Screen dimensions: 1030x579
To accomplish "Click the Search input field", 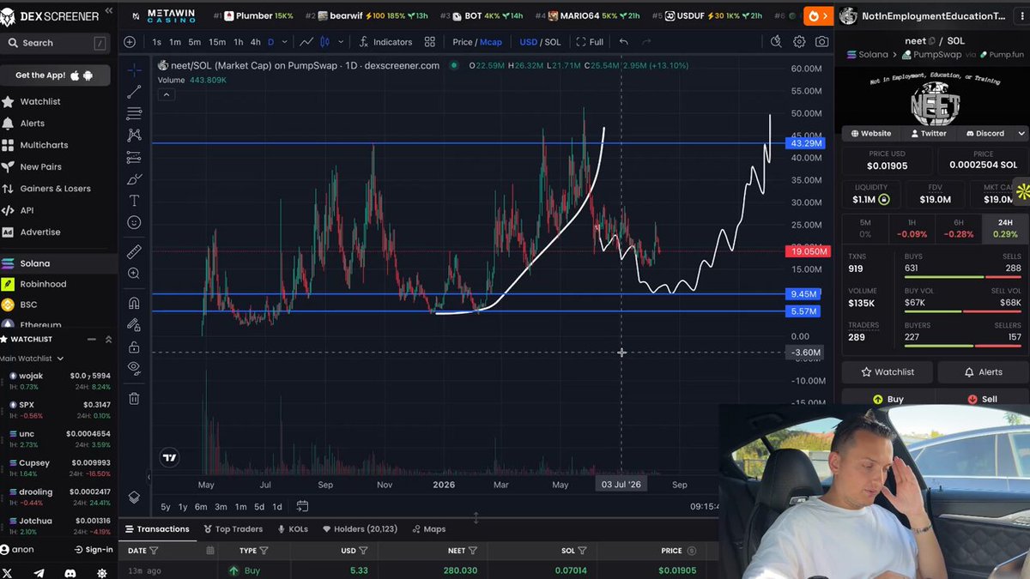I will point(58,43).
